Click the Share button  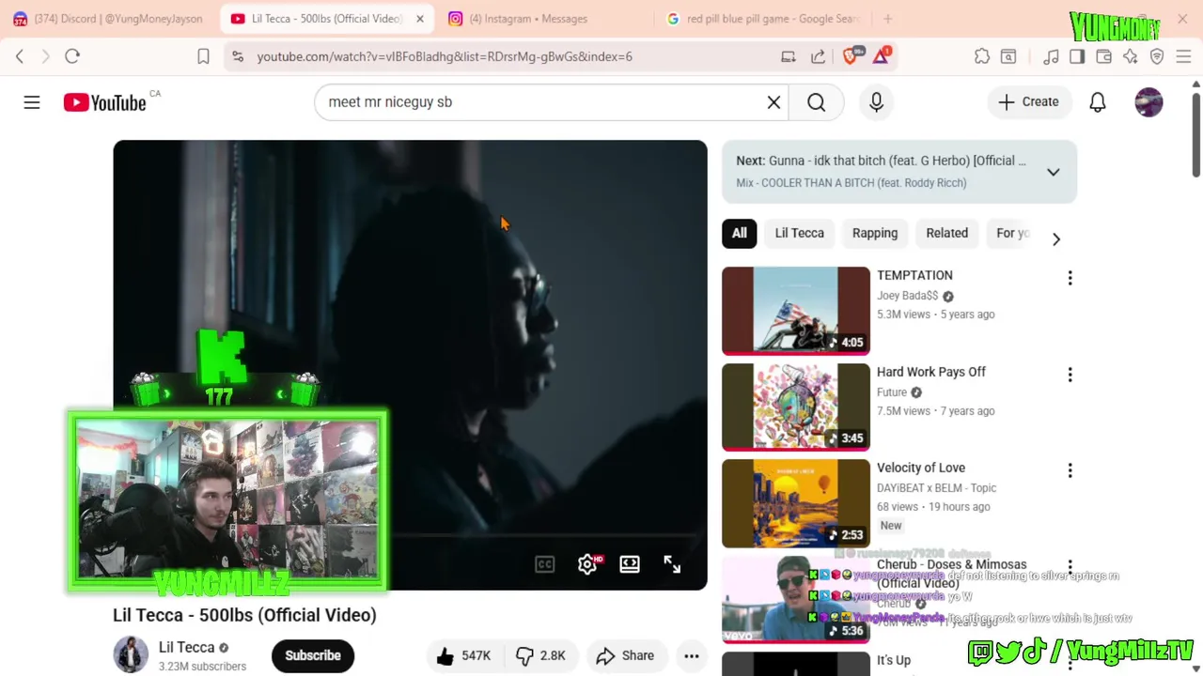[x=625, y=655]
